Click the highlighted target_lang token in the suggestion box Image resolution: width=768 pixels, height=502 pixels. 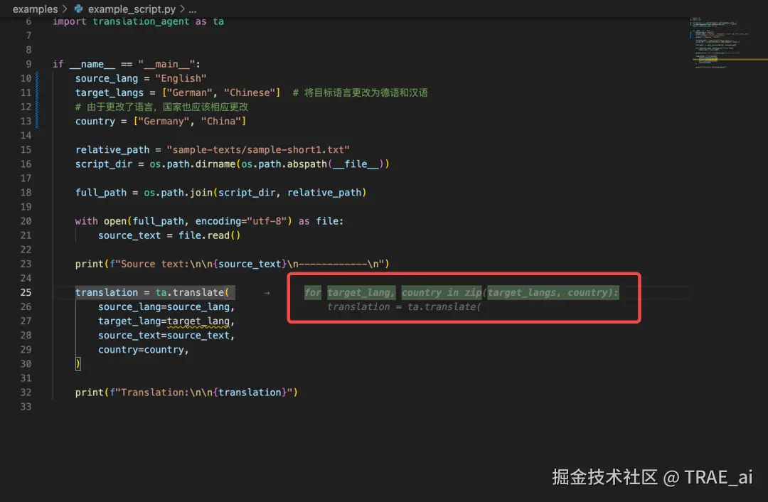360,292
